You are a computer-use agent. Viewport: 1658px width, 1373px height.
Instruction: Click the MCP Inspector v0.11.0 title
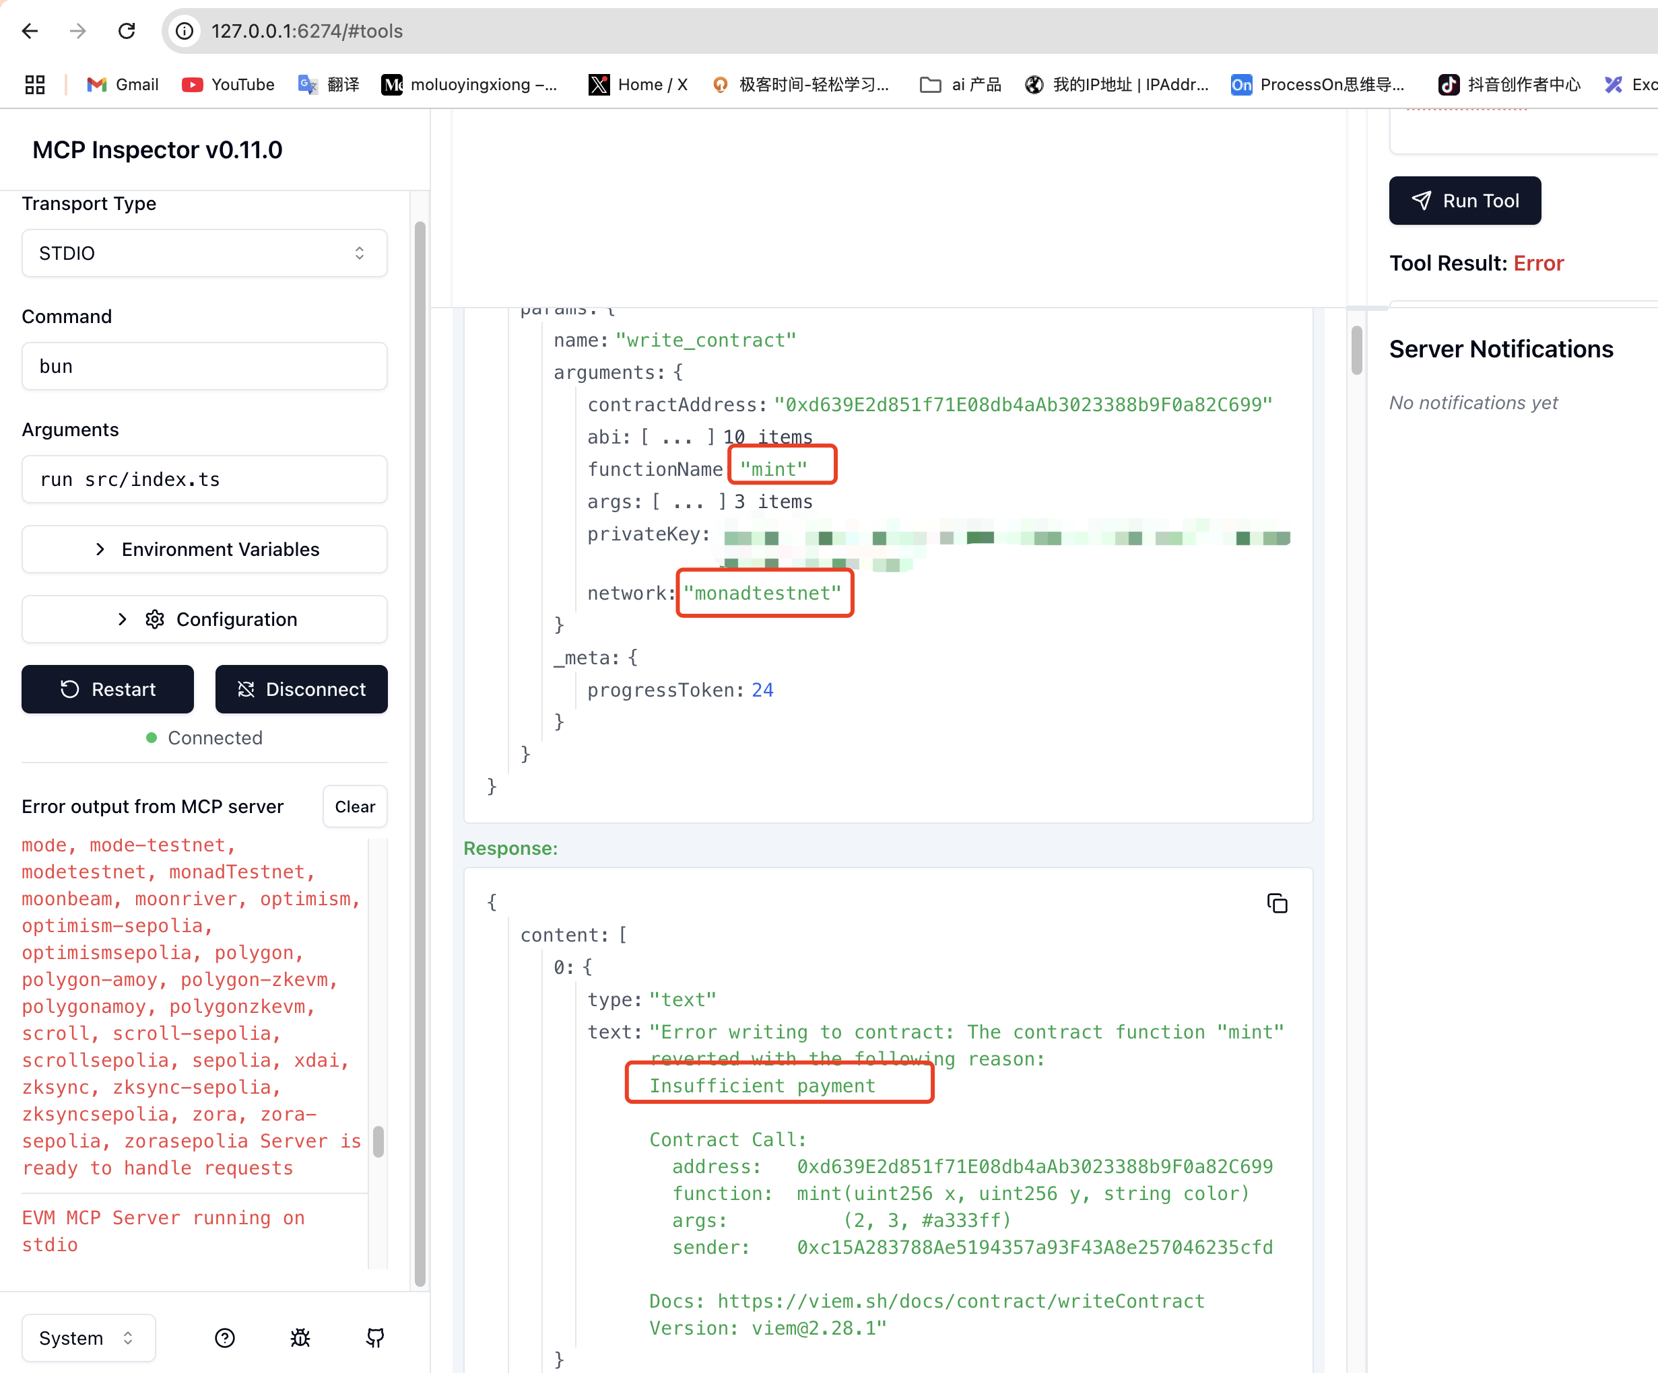coord(157,149)
